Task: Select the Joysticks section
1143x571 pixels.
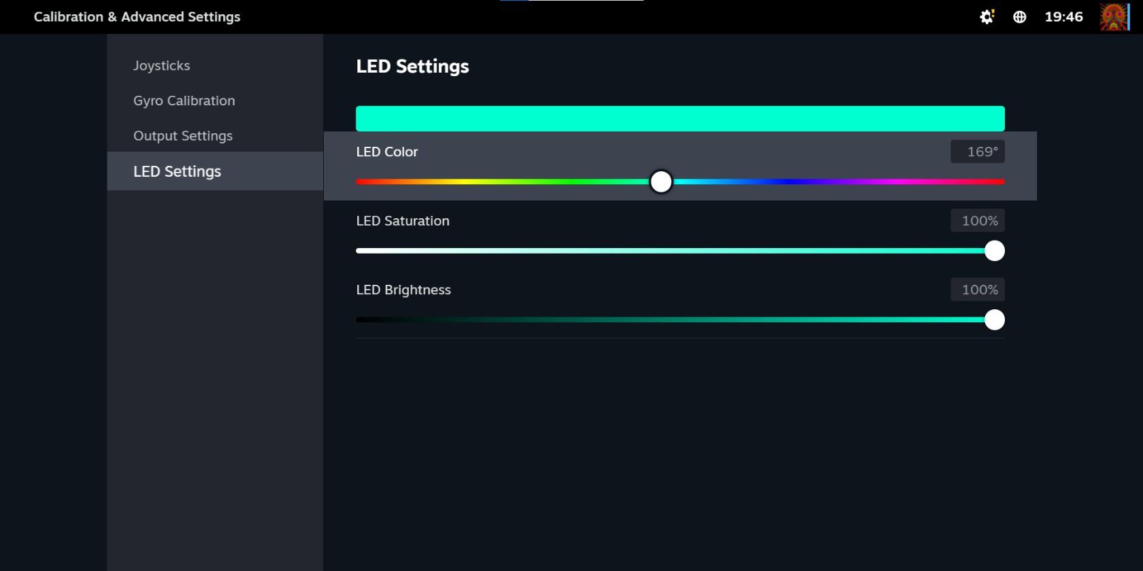Action: click(x=161, y=65)
